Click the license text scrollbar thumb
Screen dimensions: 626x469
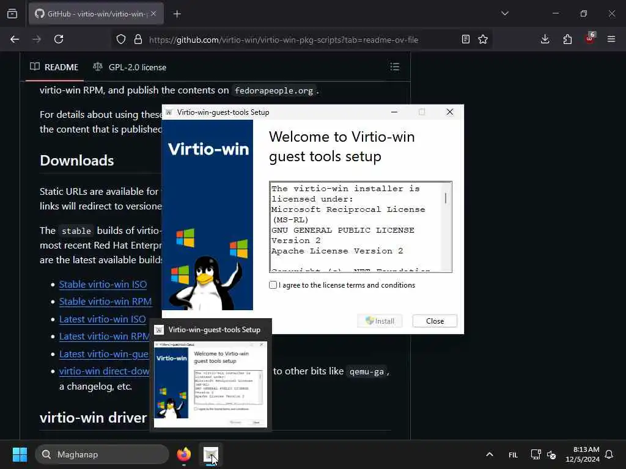pos(446,198)
